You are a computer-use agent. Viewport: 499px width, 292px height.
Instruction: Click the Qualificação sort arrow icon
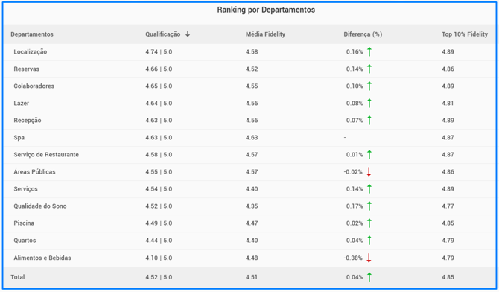point(188,34)
